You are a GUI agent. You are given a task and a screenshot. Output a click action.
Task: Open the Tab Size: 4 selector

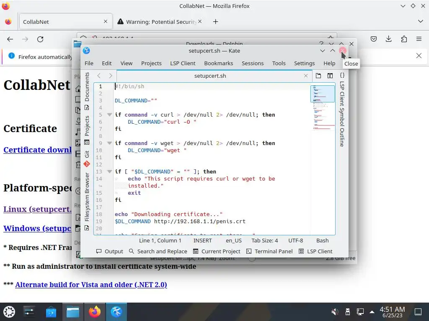tap(265, 240)
